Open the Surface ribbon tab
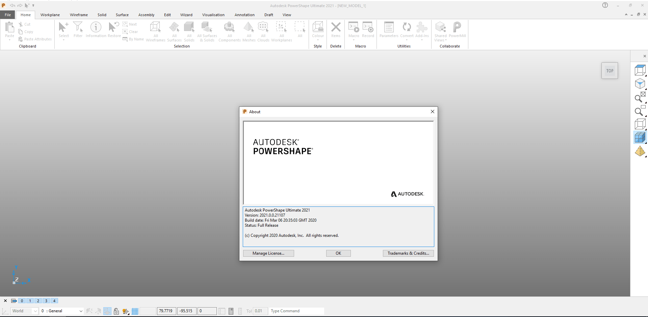 (x=122, y=15)
